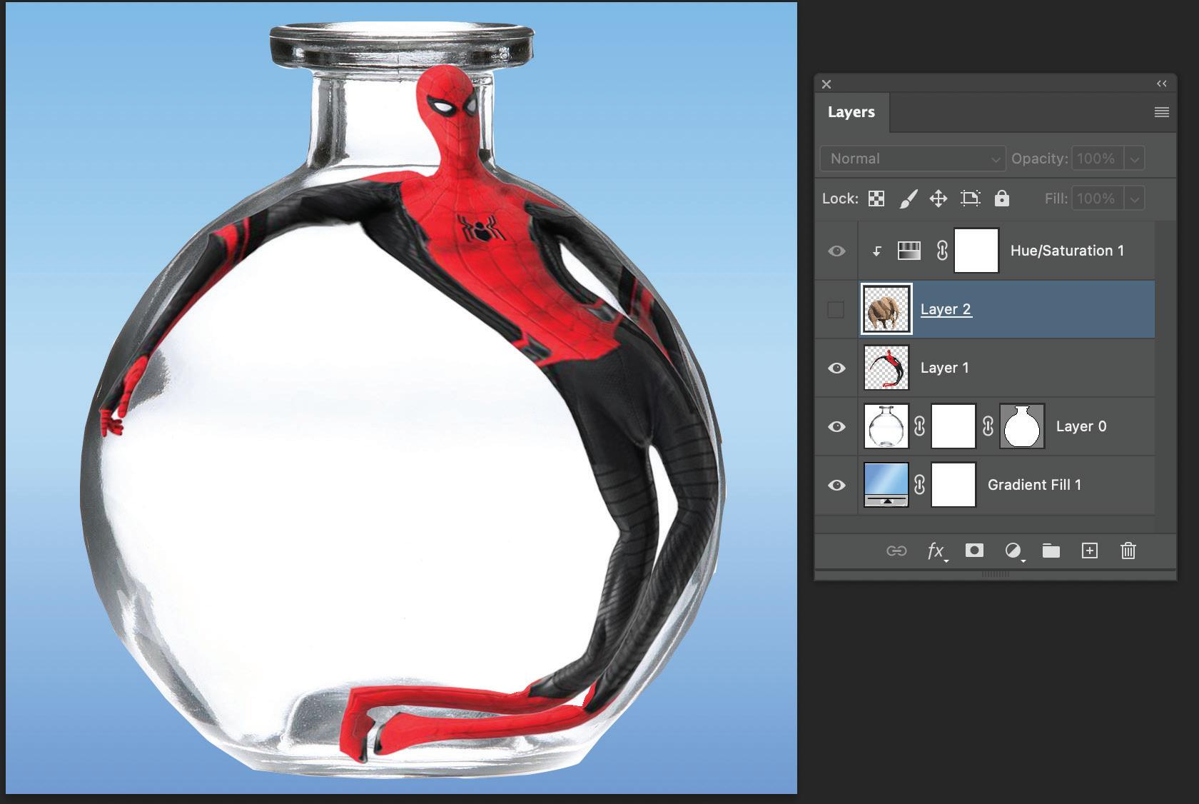Hide Layer 0 visibility eye
This screenshot has height=804, width=1199.
click(836, 426)
